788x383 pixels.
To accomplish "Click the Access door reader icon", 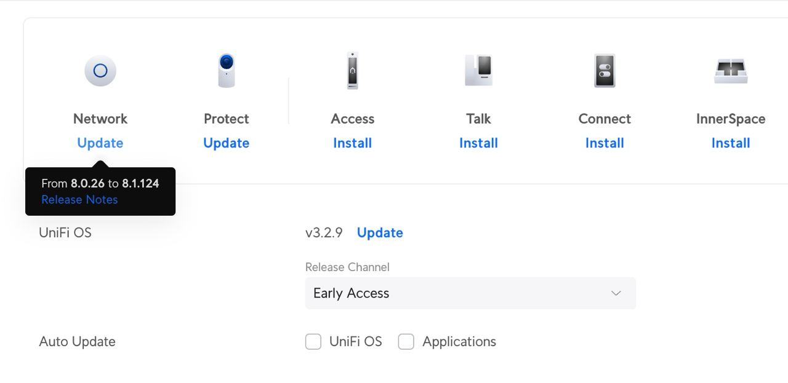I will click(x=352, y=71).
